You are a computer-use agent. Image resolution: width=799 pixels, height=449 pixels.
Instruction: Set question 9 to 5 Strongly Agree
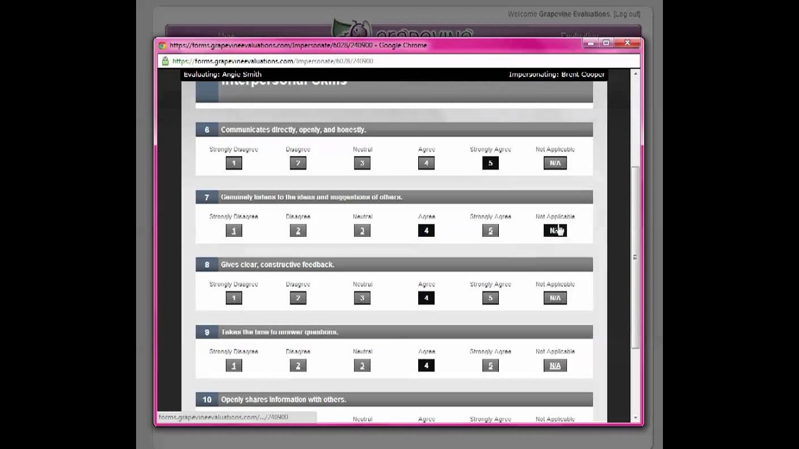pyautogui.click(x=490, y=365)
